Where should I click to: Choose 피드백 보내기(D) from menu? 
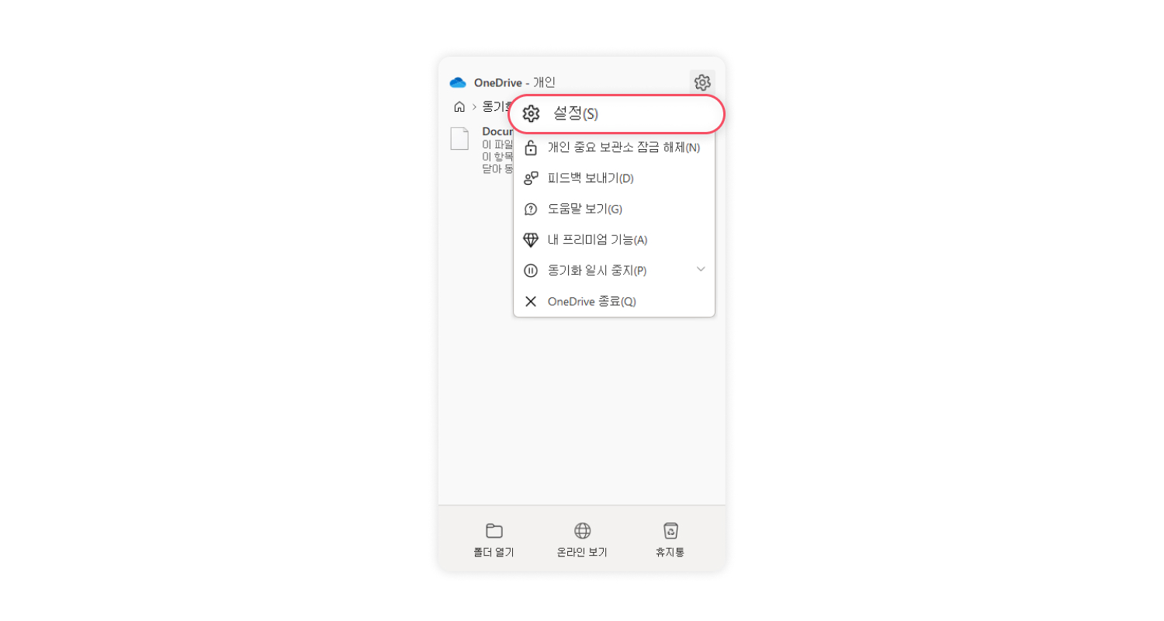(614, 179)
